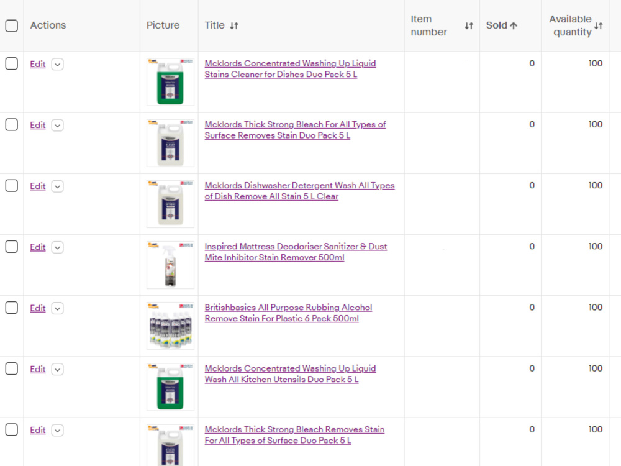Open Mcklords Thick Strong Bleach For All Types title
The image size is (621, 466).
[x=295, y=130]
